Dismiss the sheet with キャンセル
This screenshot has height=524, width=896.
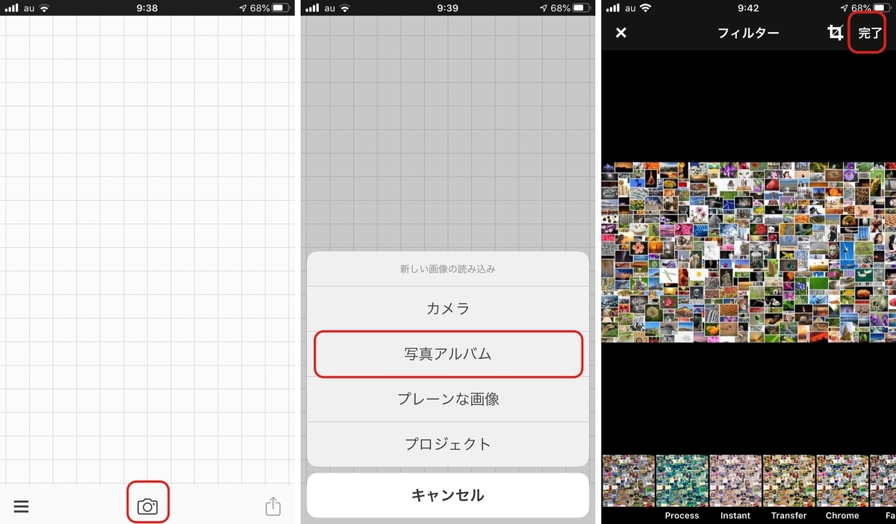pos(447,495)
